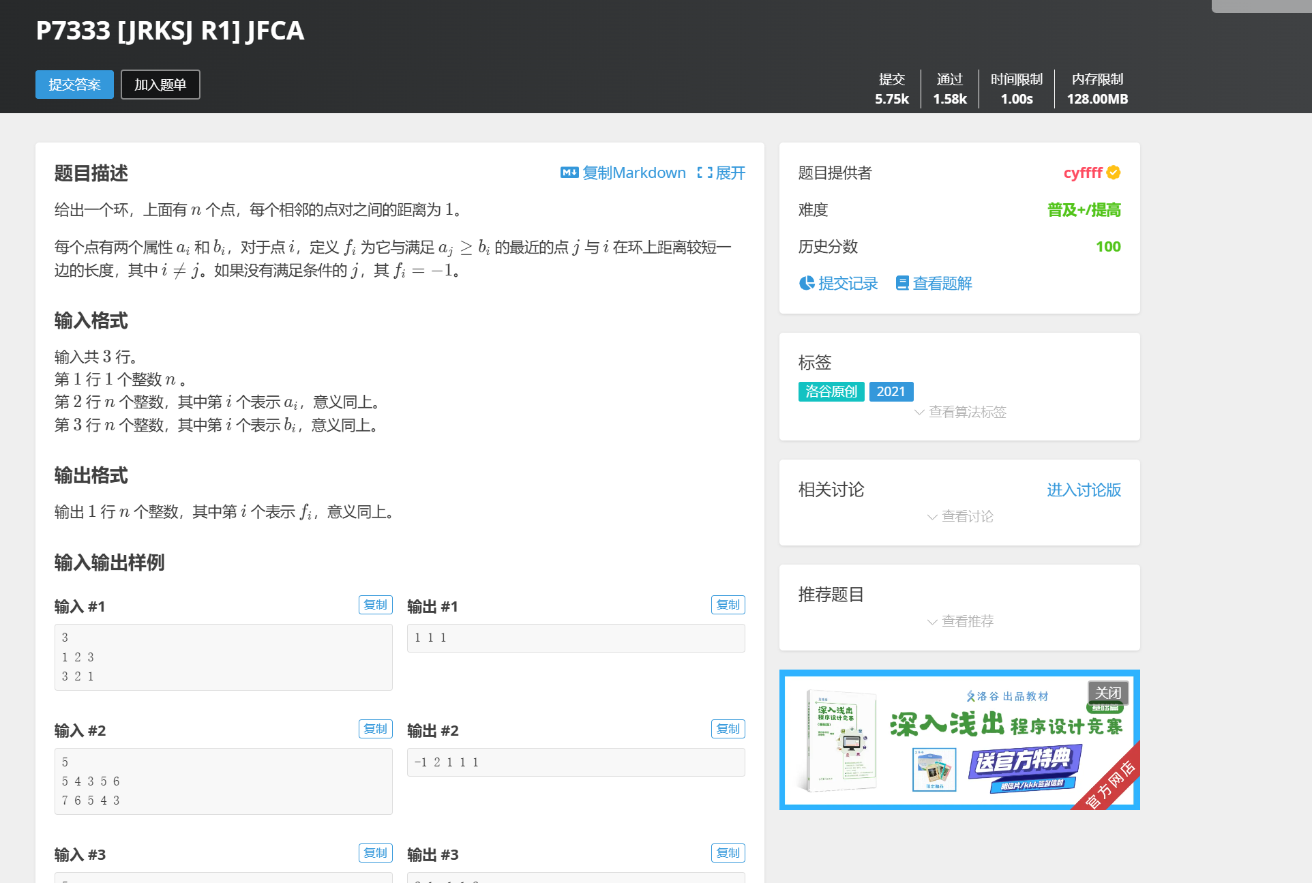Expand 查看算法标签 algorithm tags
Screen dimensions: 1312x883
coord(960,412)
